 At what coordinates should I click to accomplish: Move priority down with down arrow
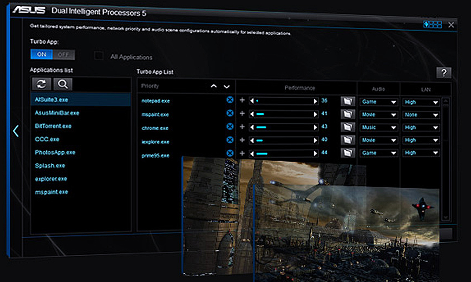point(227,86)
